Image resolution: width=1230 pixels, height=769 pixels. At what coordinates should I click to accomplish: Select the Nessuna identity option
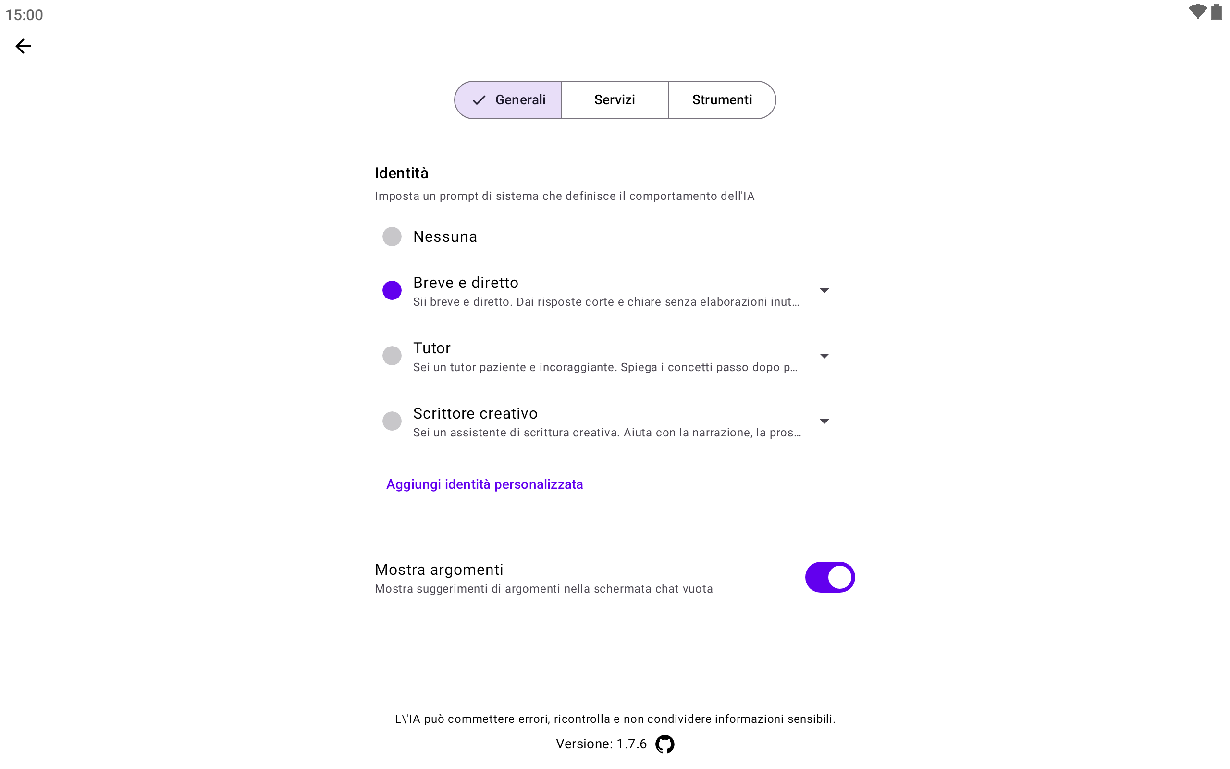point(392,236)
